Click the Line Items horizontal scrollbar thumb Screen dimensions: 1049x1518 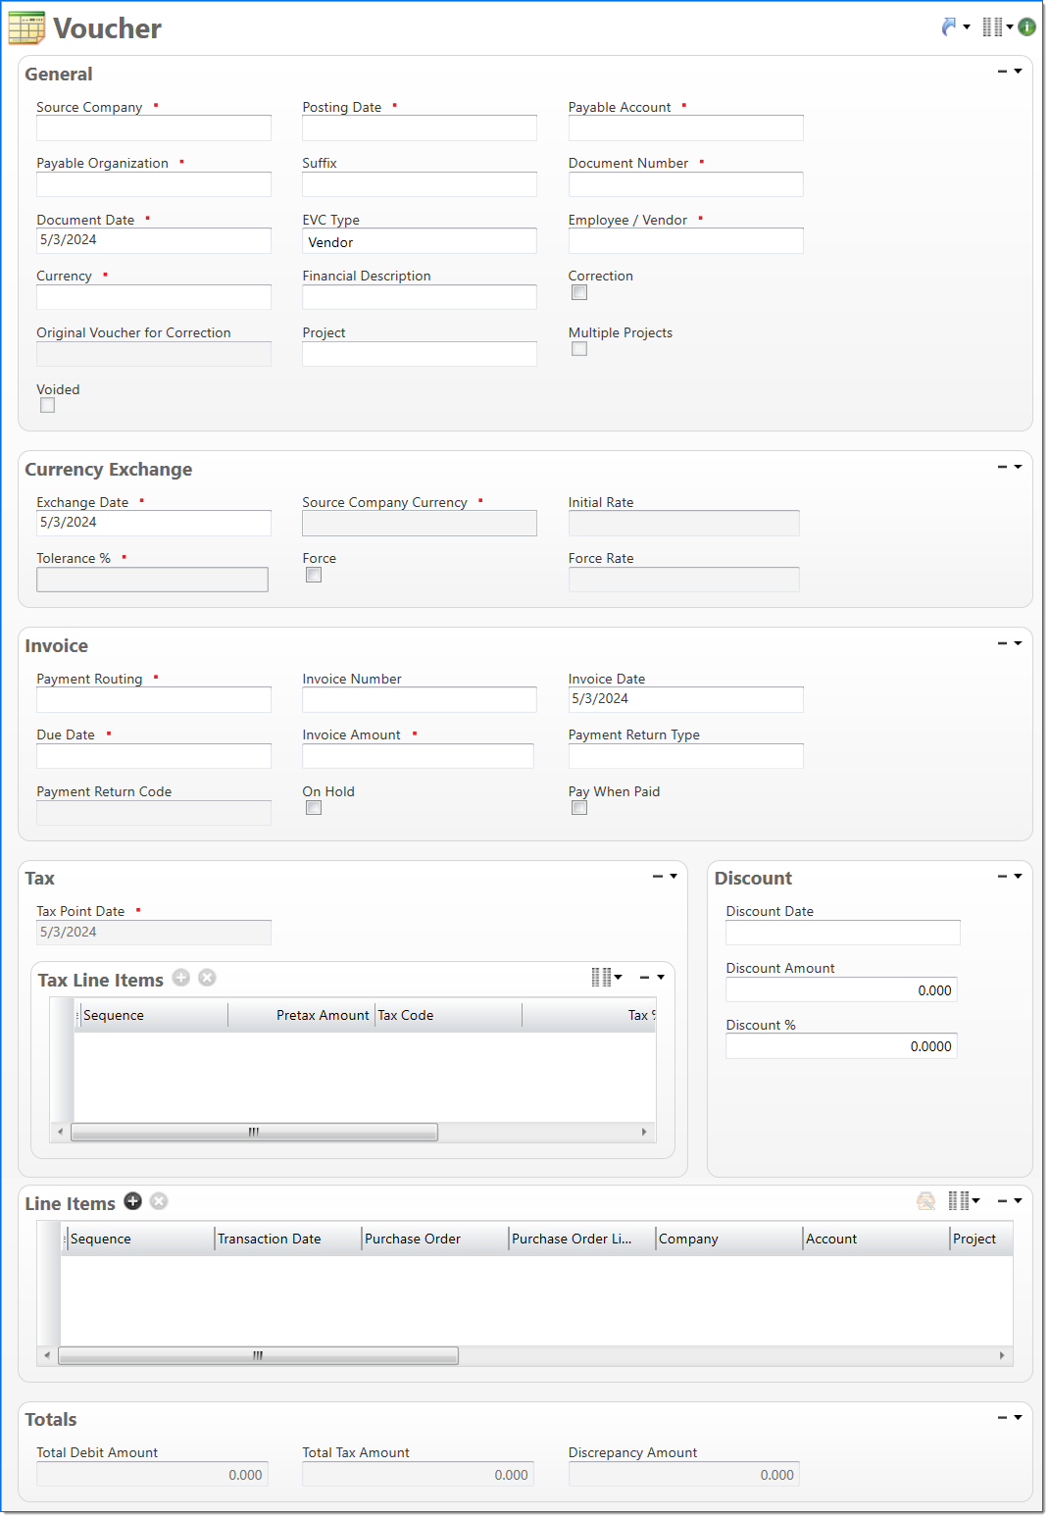click(x=258, y=1355)
